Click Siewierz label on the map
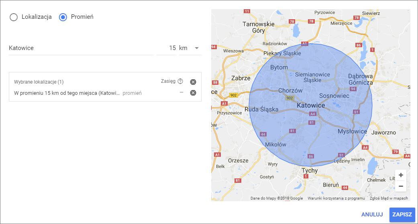This screenshot has width=418, height=224. point(371,13)
